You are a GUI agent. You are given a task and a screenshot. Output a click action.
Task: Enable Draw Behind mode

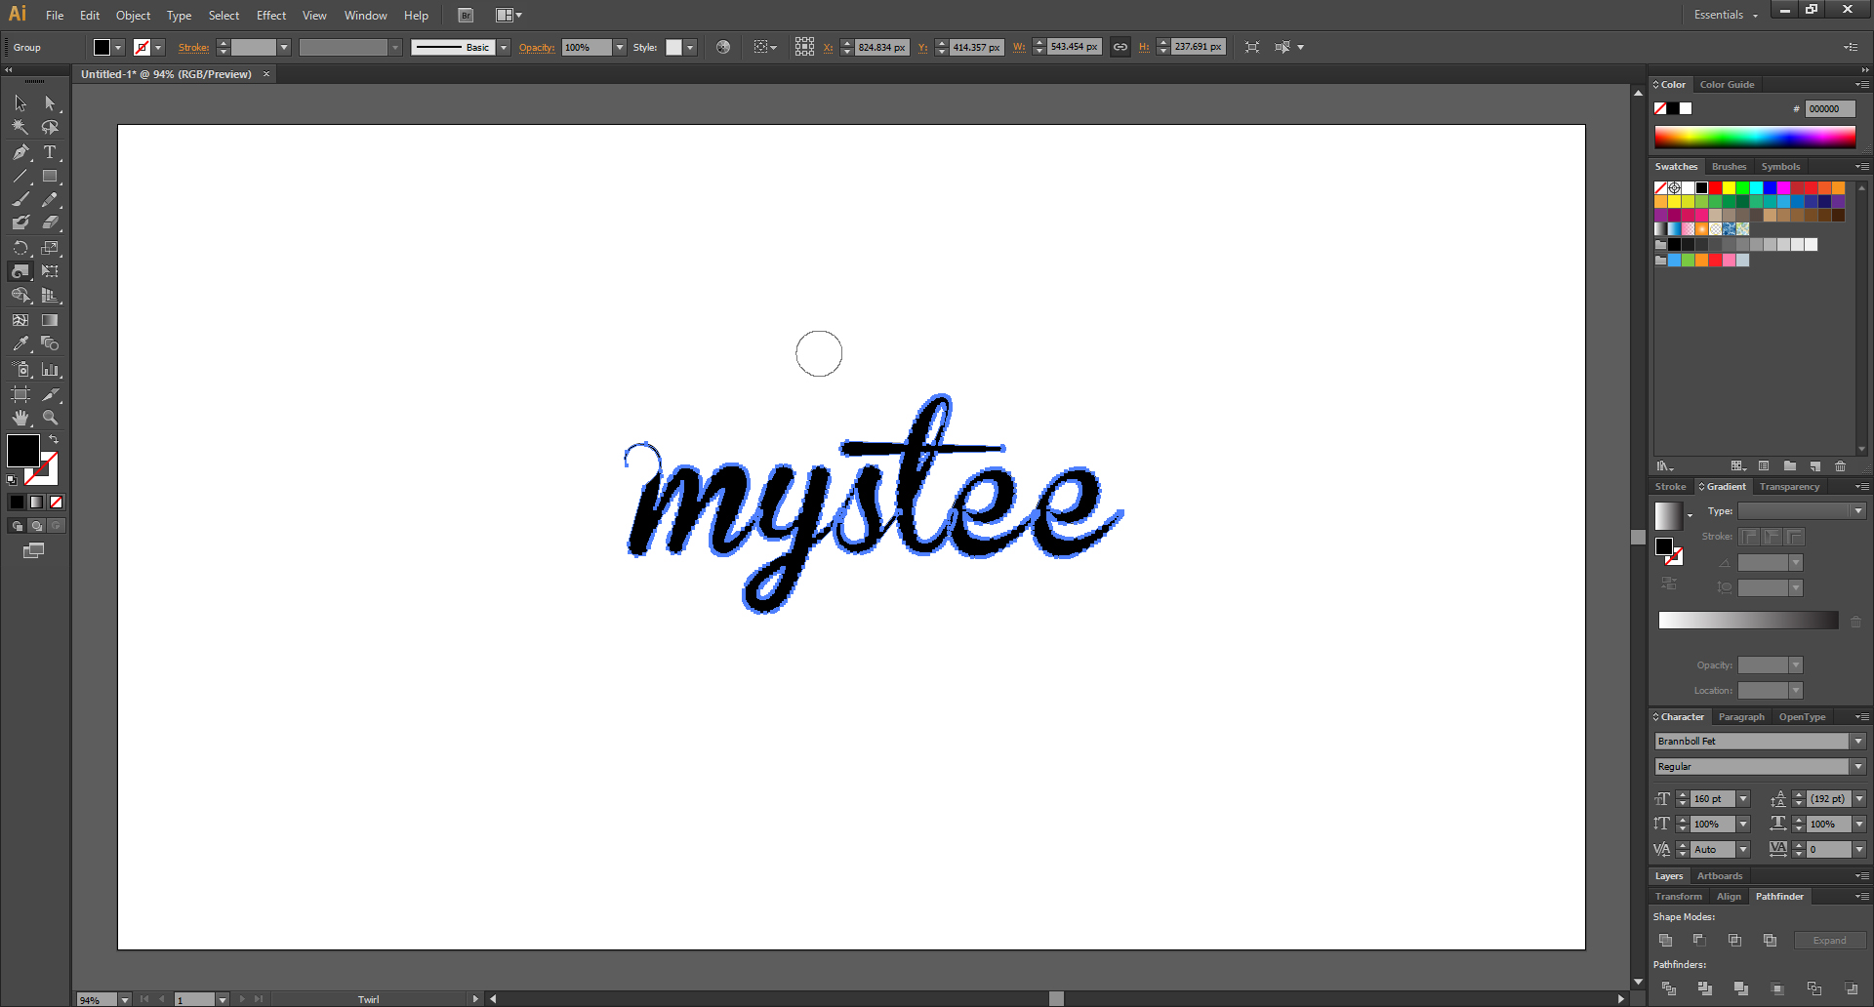36,526
